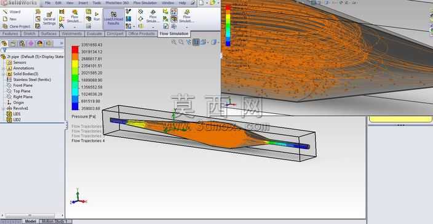Open the Help menu
433x224 pixels.
click(183, 2)
